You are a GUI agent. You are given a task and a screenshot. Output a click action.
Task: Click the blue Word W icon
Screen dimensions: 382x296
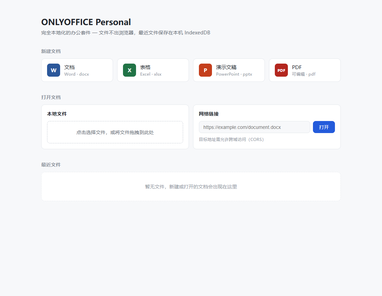click(x=54, y=70)
